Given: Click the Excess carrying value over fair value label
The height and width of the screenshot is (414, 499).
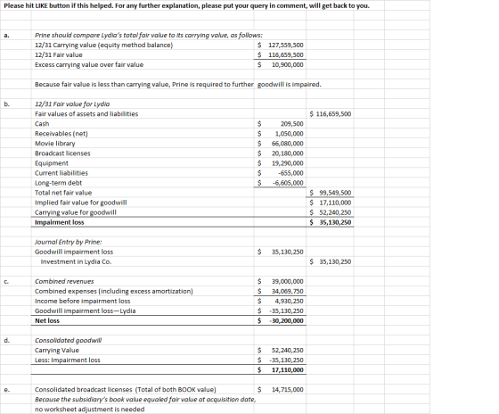Looking at the screenshot, I should tap(89, 65).
